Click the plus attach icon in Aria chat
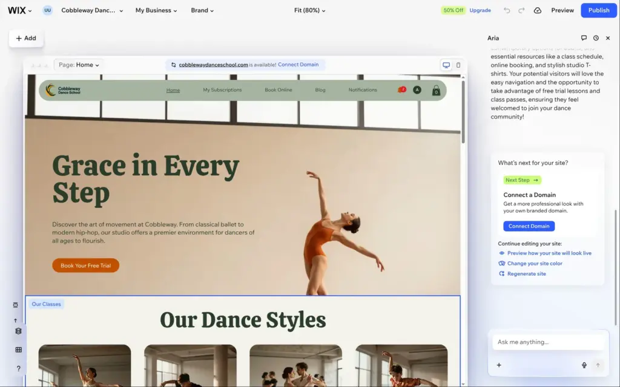The height and width of the screenshot is (387, 620). coord(499,365)
